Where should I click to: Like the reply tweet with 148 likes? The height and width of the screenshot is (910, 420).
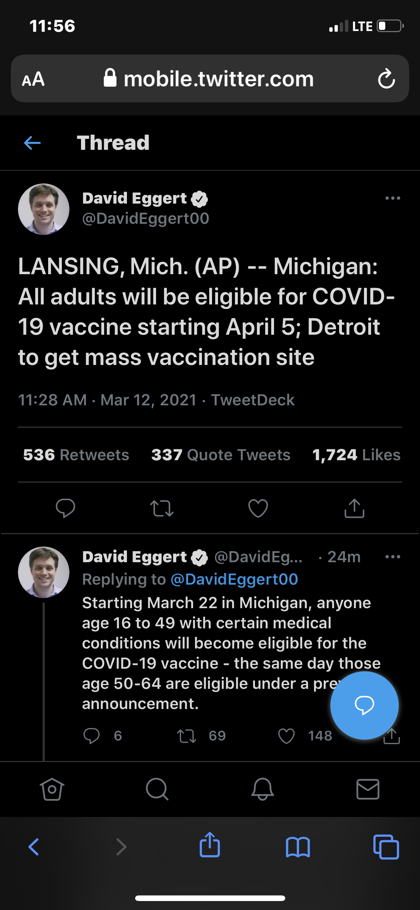287,736
